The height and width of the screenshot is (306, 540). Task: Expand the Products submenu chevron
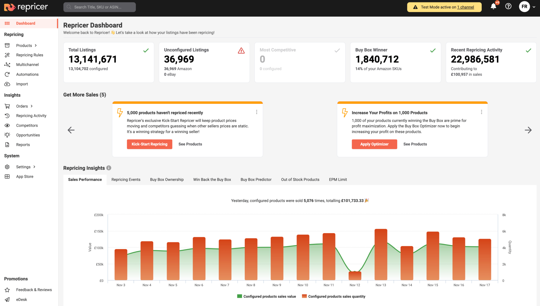[x=36, y=45]
